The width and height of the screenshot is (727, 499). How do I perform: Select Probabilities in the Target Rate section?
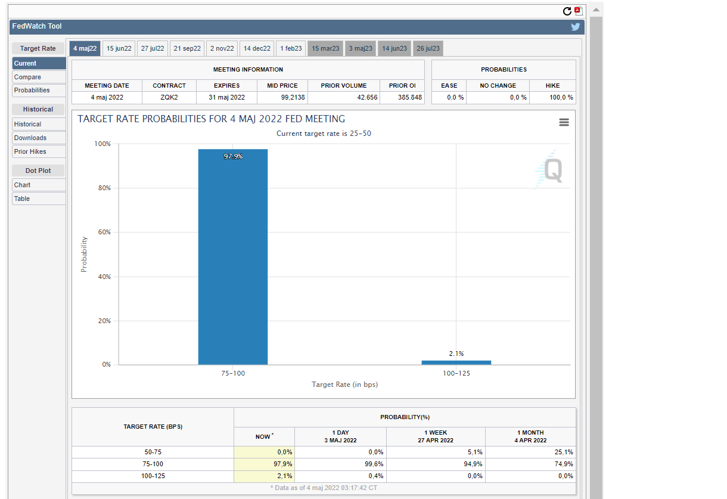pos(39,90)
